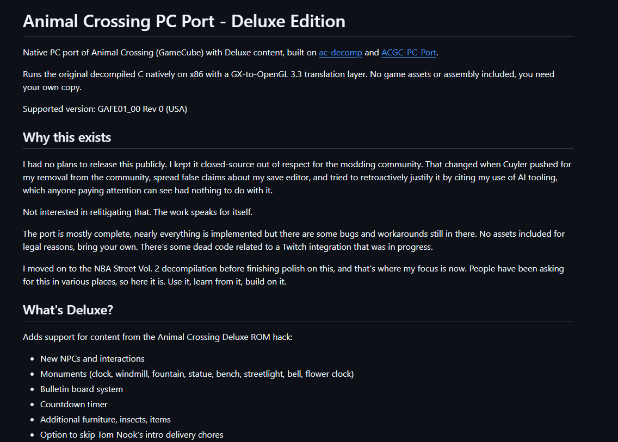The height and width of the screenshot is (442, 618).
Task: Click the Supported version GAFE01_00 line
Action: (105, 109)
